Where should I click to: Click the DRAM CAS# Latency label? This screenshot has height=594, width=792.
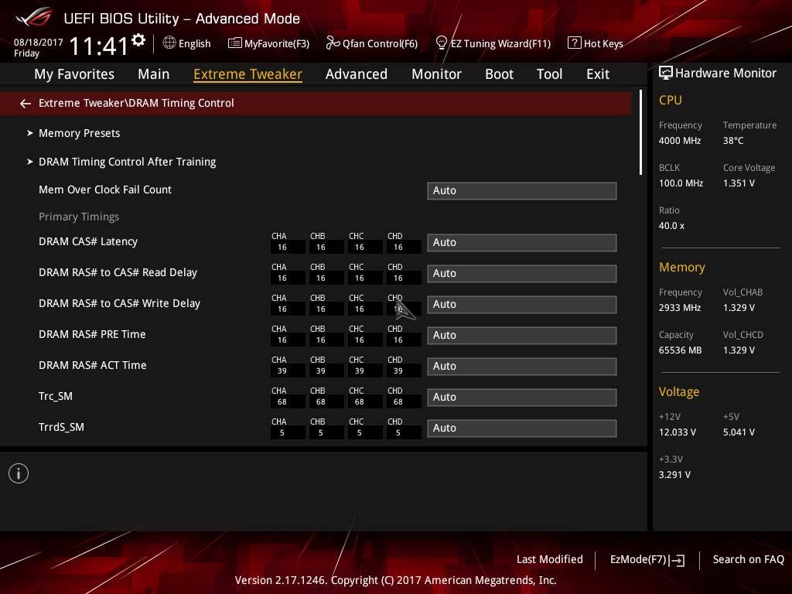pyautogui.click(x=88, y=242)
